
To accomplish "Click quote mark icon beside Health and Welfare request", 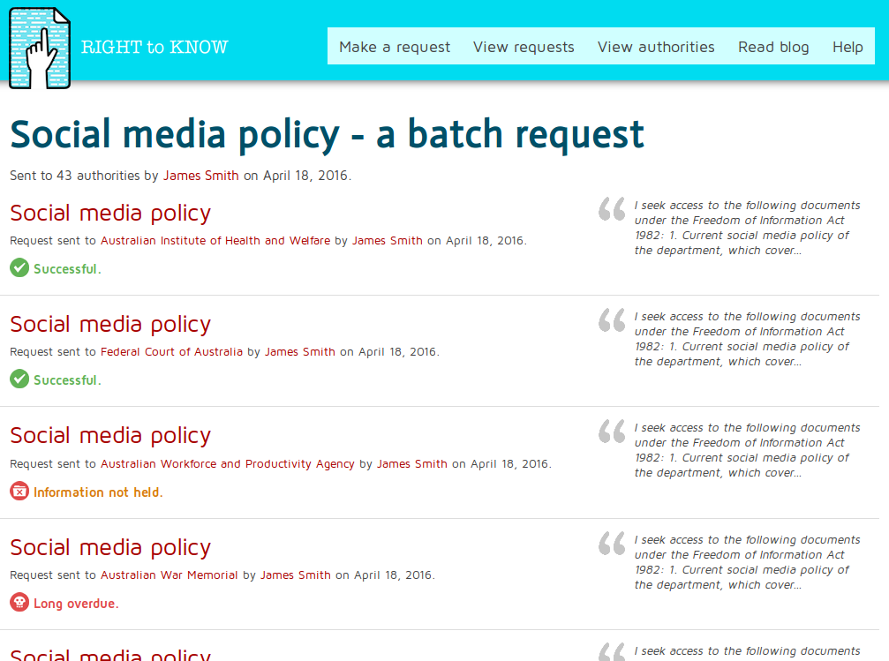I will pyautogui.click(x=612, y=208).
